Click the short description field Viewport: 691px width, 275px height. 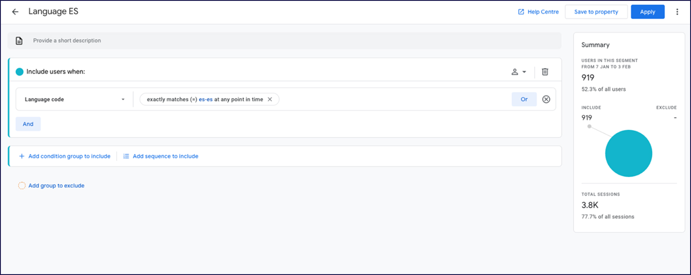coord(284,41)
